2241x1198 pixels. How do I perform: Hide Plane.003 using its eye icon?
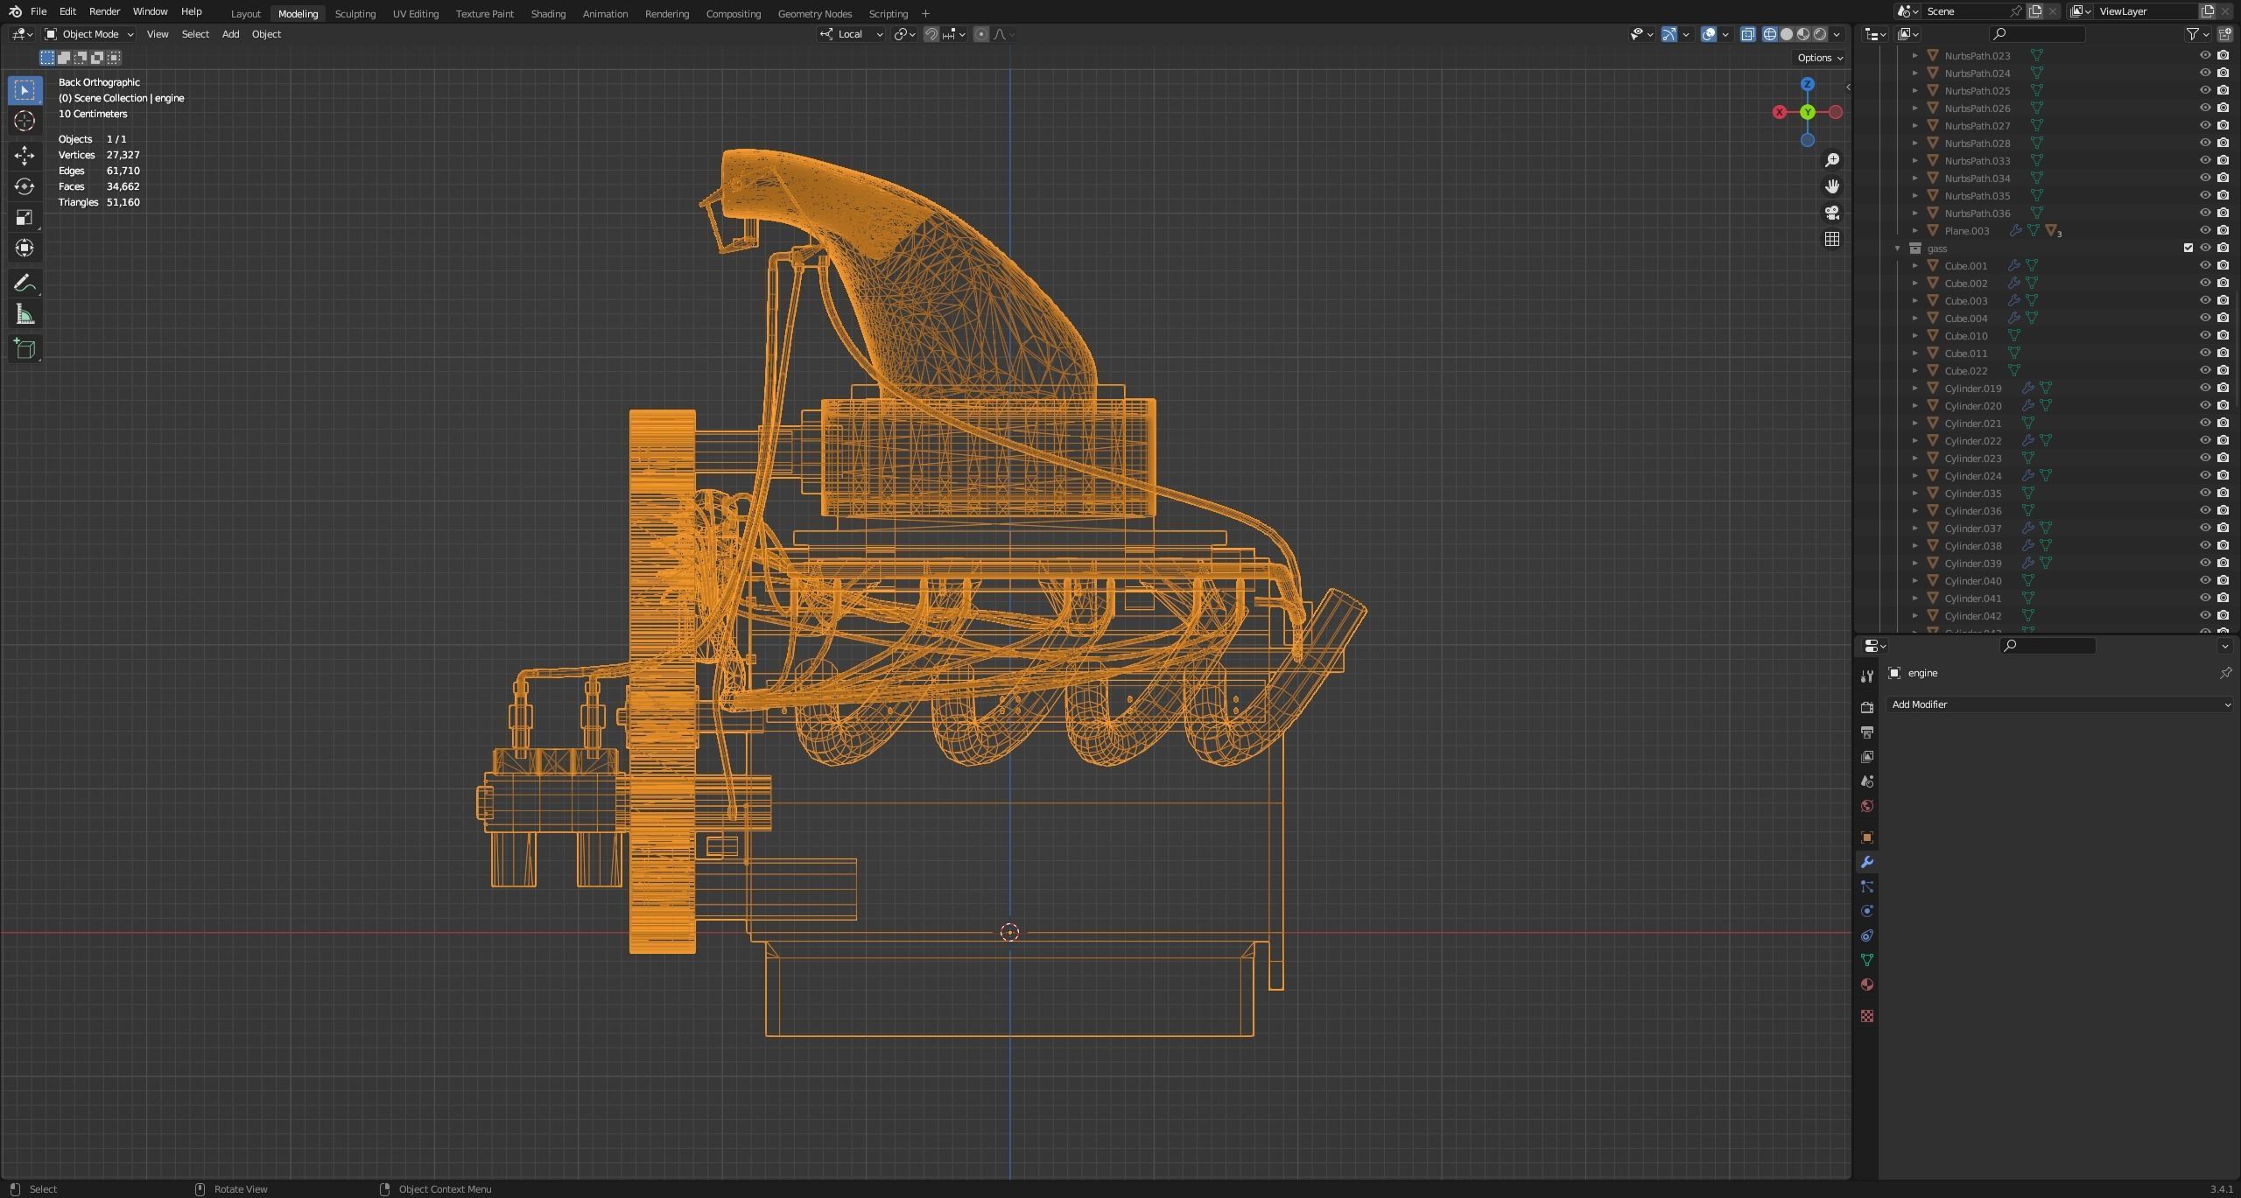2205,230
